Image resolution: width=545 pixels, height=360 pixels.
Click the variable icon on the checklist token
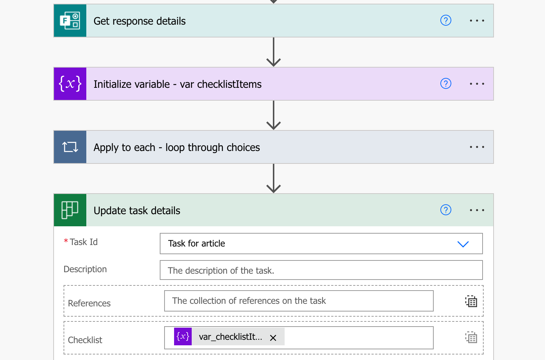click(183, 336)
